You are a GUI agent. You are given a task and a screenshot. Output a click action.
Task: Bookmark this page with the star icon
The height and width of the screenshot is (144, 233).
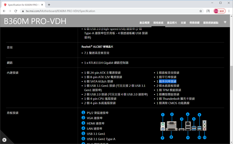point(201,11)
